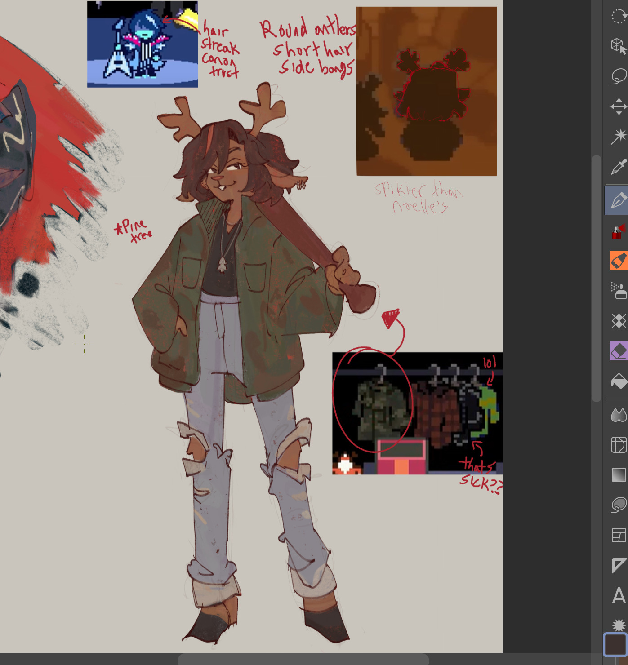Select the Lasso selection tool
This screenshot has width=628, height=665.
point(619,76)
